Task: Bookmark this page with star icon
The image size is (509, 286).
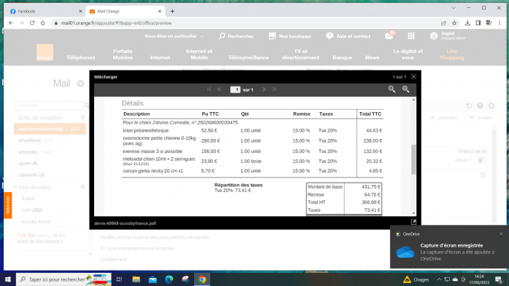Action: coord(454,23)
